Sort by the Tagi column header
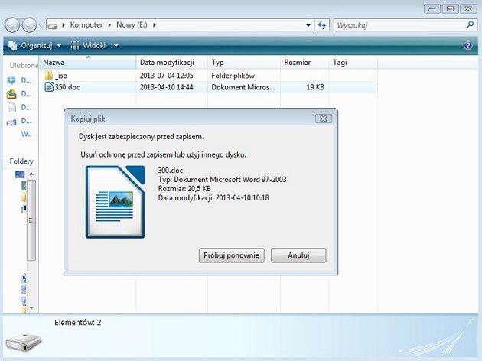The width and height of the screenshot is (482, 361). pos(353,63)
